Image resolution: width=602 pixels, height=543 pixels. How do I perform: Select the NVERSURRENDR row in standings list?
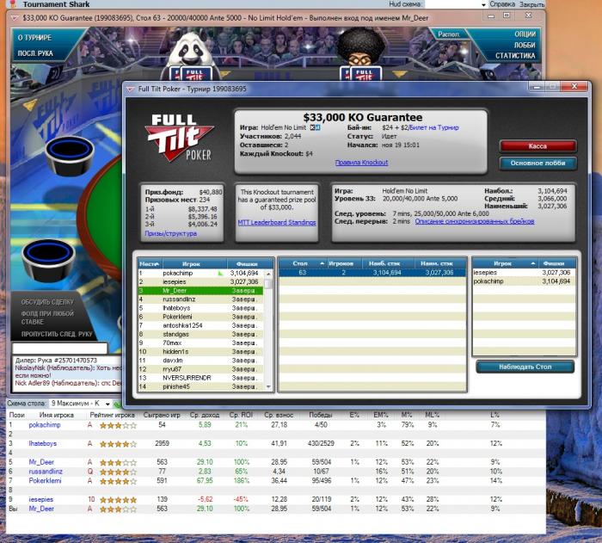pos(200,378)
